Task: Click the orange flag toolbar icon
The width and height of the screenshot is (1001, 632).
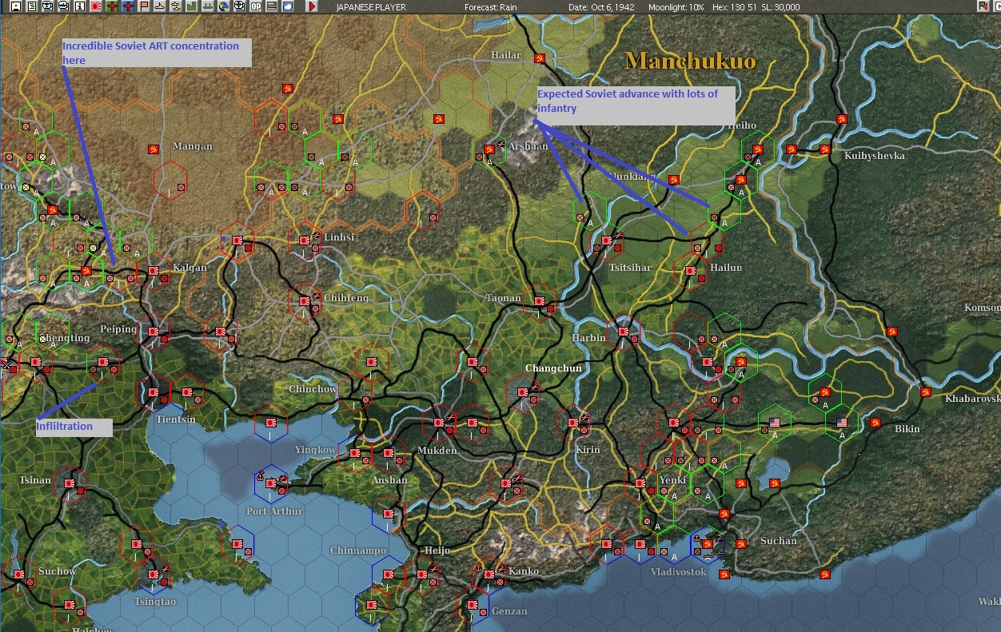Action: (144, 6)
